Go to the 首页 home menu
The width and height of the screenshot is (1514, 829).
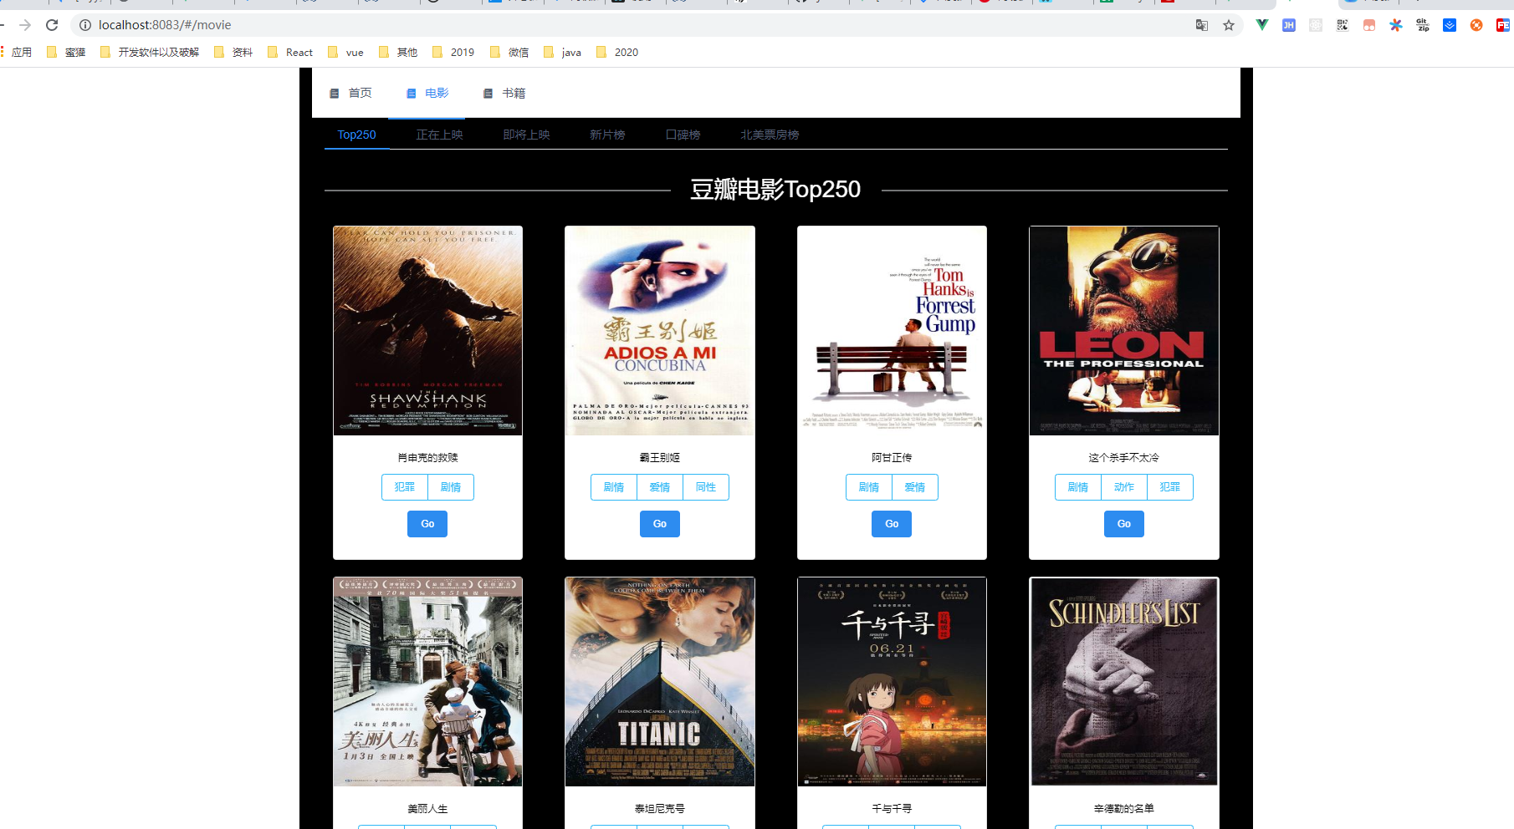pyautogui.click(x=350, y=94)
